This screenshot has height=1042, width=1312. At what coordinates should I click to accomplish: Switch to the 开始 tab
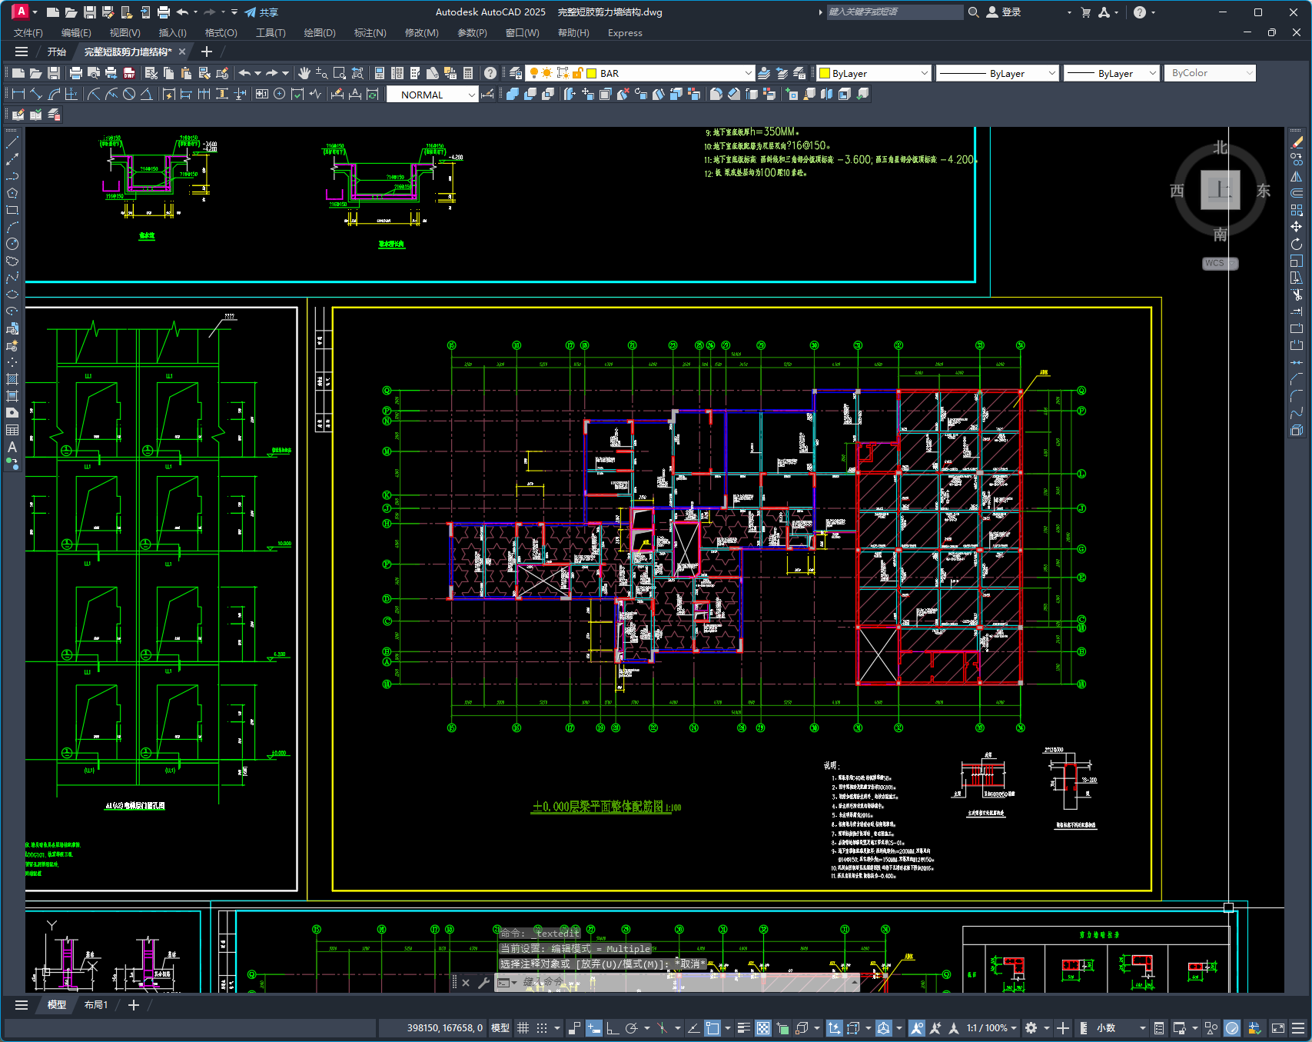(57, 52)
